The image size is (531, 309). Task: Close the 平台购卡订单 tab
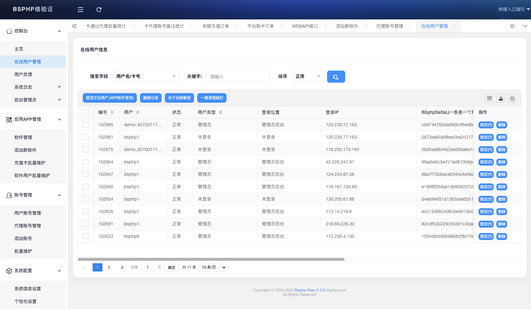coord(282,26)
